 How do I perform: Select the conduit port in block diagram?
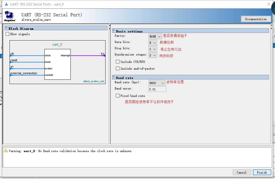click(x=49, y=75)
